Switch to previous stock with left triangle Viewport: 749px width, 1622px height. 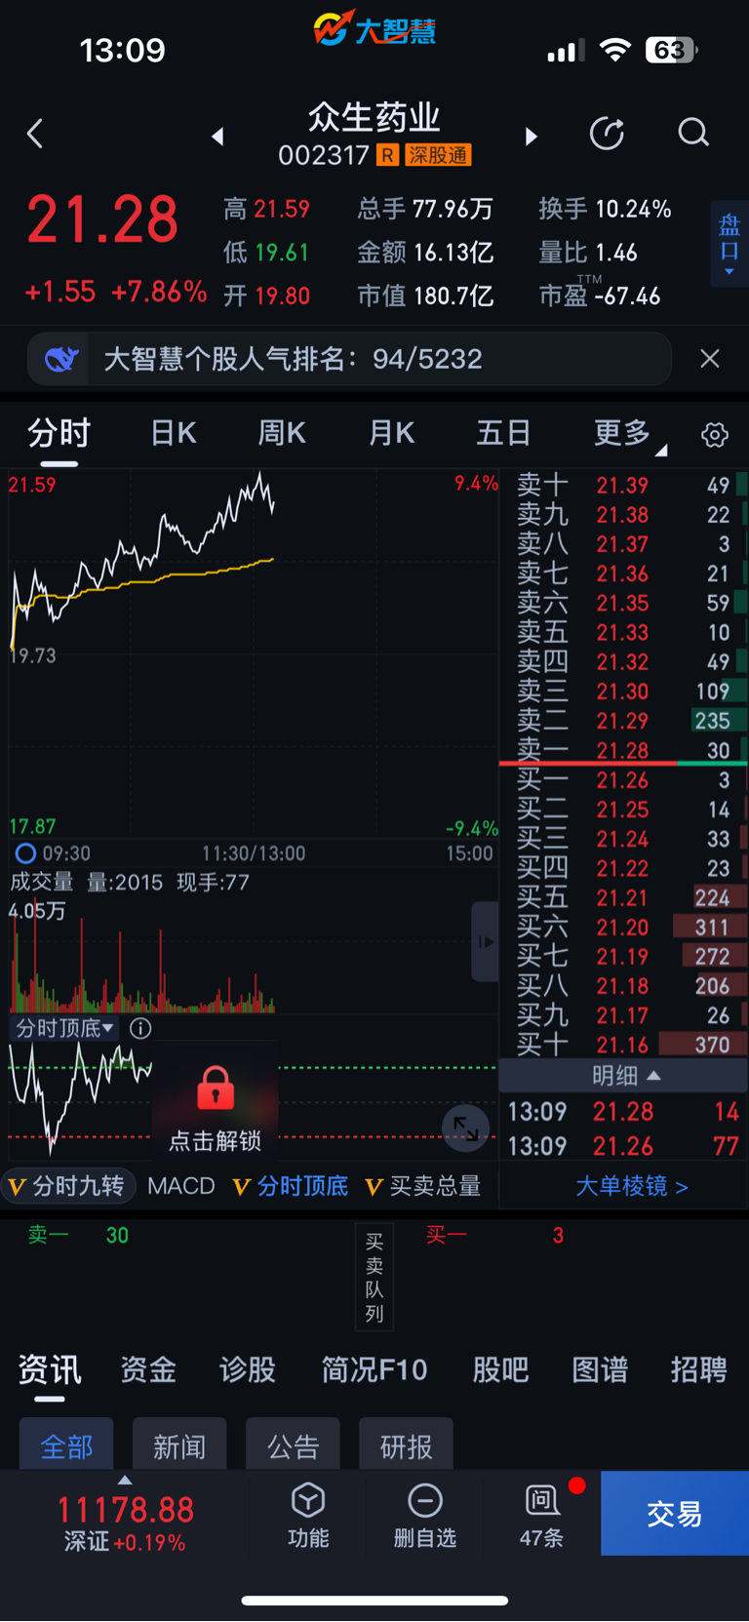click(x=217, y=137)
